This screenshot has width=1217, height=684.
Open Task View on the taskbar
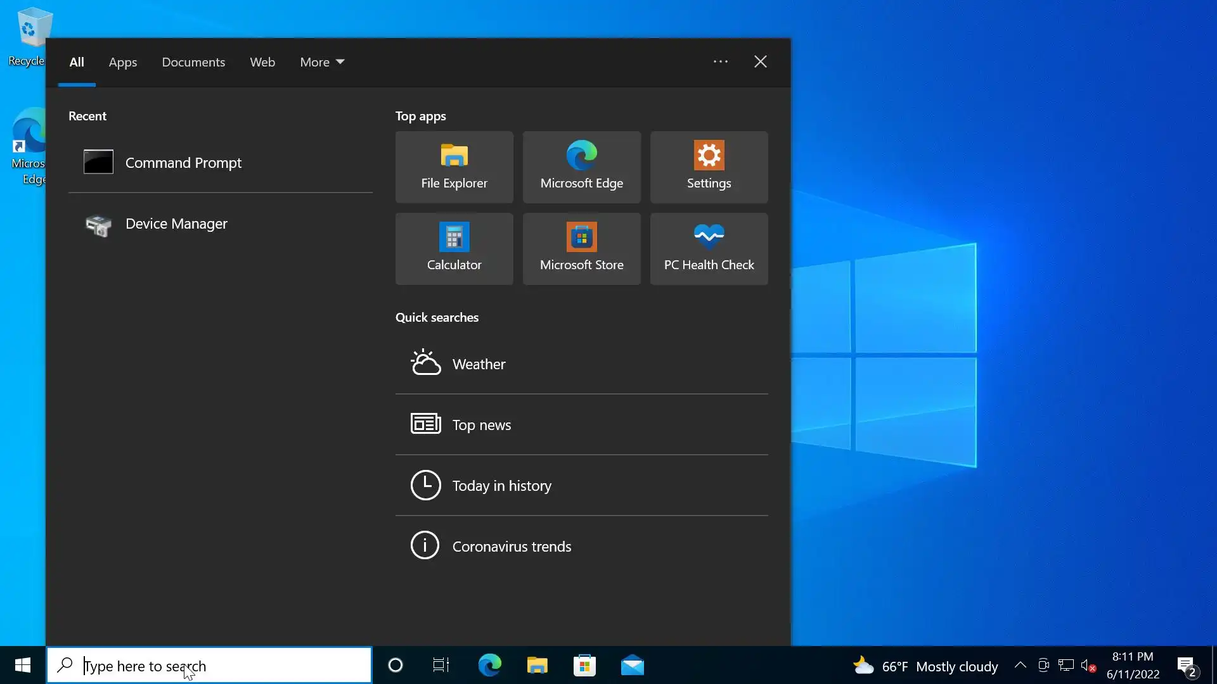click(x=441, y=665)
